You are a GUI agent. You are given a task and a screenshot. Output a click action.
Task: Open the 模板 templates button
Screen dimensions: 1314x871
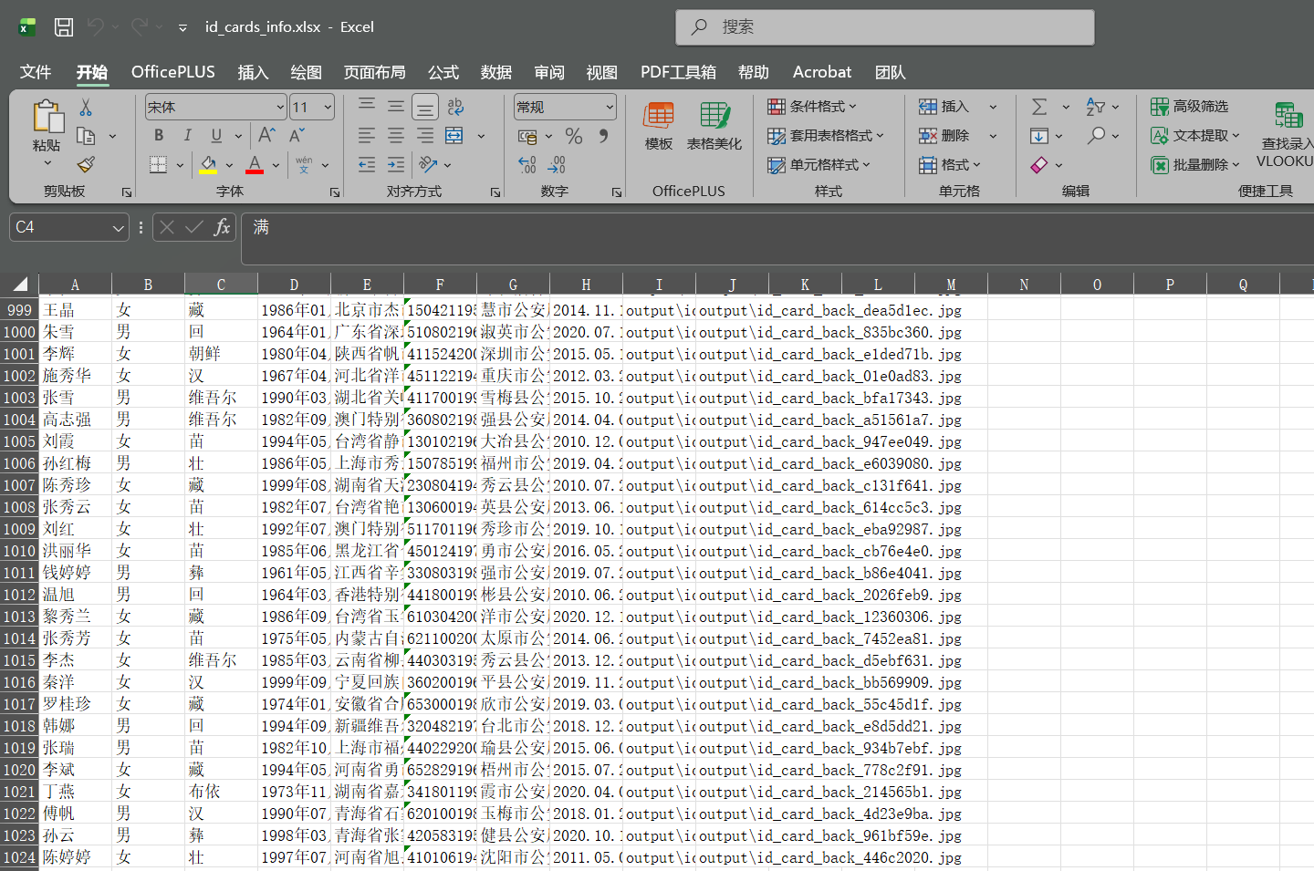659,126
